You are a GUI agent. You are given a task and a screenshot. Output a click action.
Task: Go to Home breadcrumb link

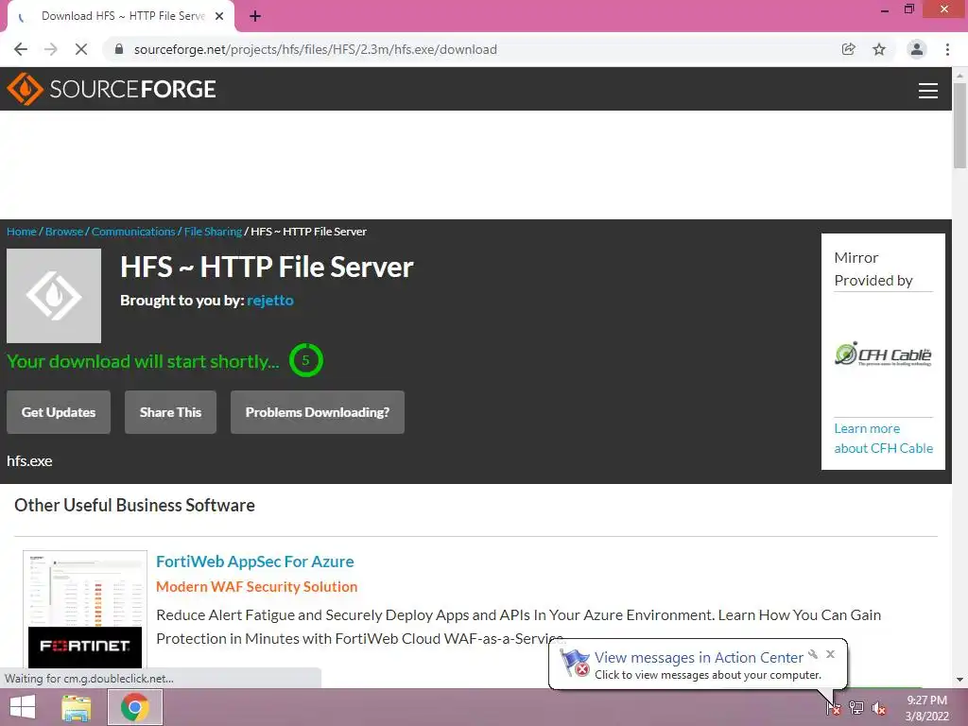tap(22, 232)
